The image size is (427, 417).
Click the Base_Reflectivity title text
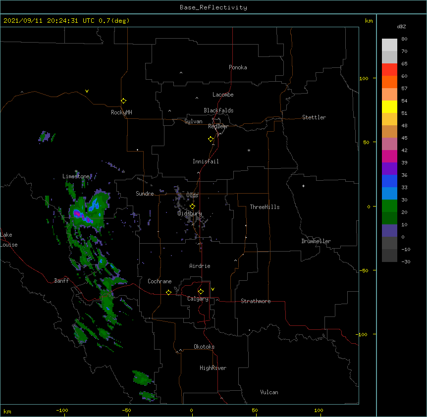213,7
